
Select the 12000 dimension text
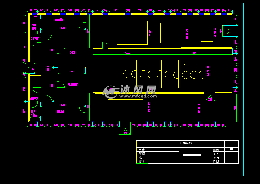(128, 53)
